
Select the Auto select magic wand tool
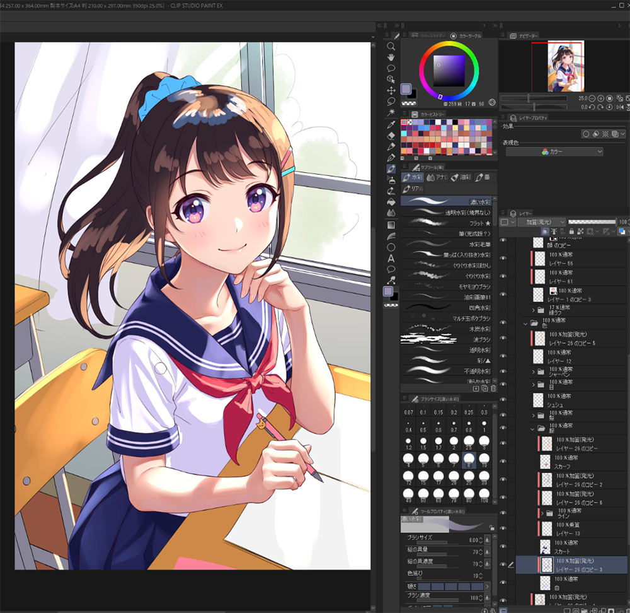(391, 112)
